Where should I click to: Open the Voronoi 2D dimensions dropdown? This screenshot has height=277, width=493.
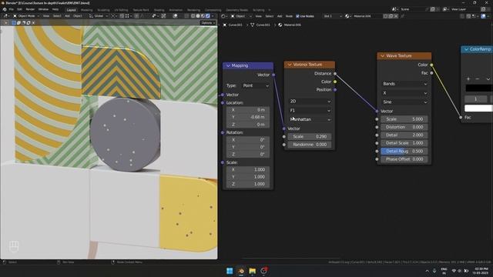(x=310, y=101)
